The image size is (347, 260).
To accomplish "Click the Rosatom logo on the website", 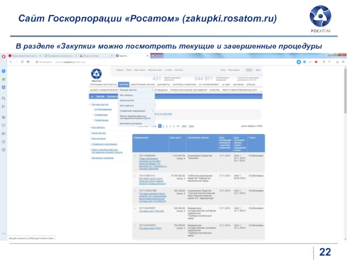I will [96, 75].
